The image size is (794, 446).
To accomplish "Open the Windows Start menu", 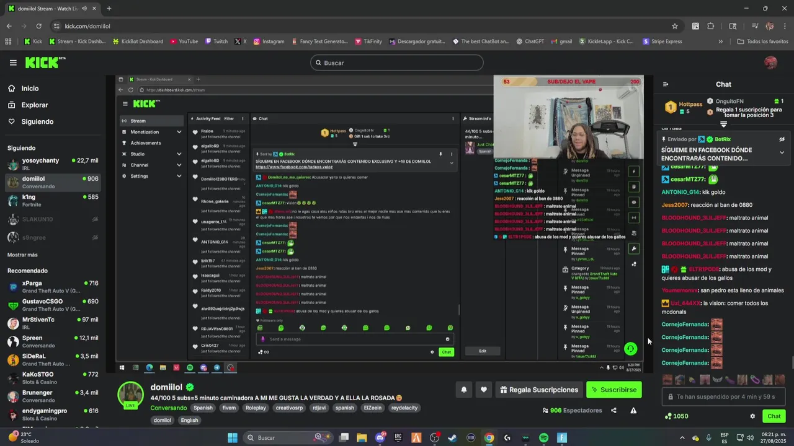I will (x=233, y=438).
